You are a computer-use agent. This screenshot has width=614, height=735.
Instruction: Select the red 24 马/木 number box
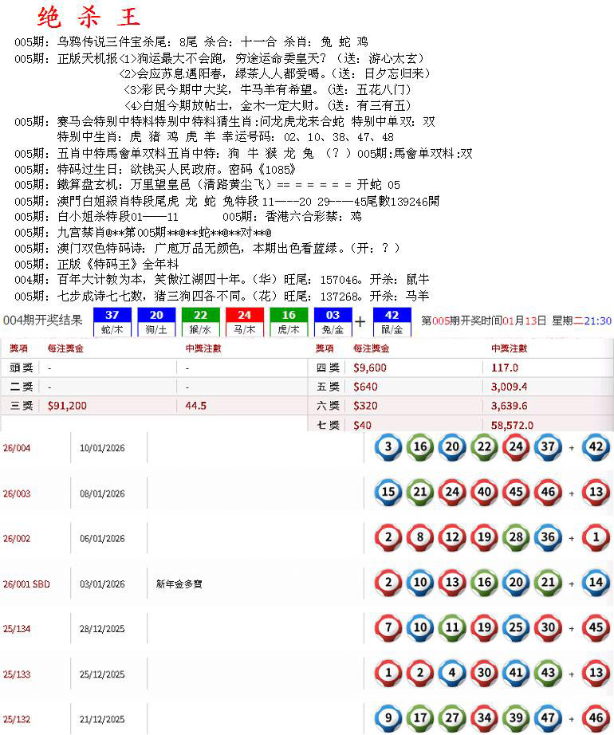tap(244, 321)
